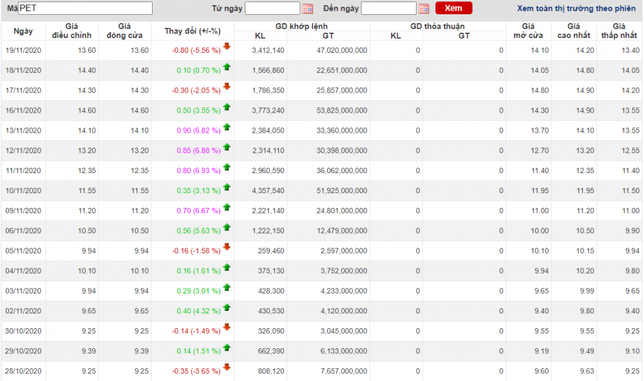The height and width of the screenshot is (381, 644).
Task: Click the red down arrow on 17/11/2020 row
Action: click(x=227, y=86)
